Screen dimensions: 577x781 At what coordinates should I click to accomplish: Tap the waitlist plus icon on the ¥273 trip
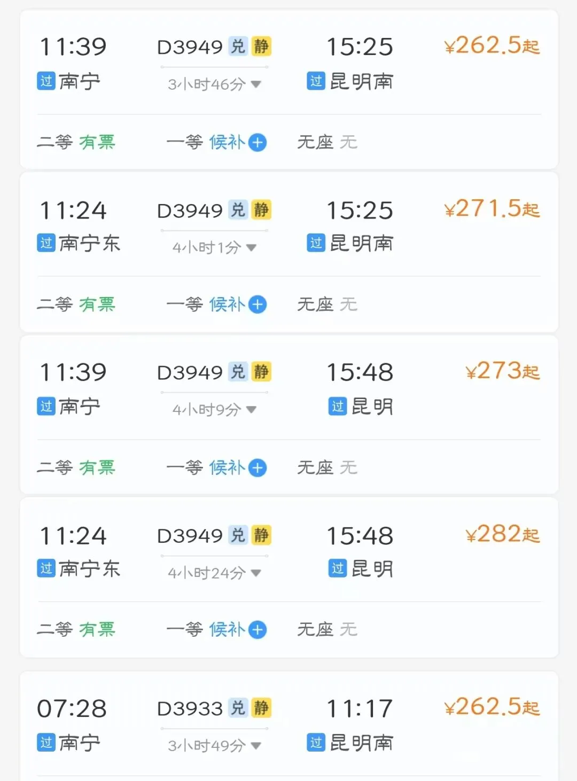258,468
